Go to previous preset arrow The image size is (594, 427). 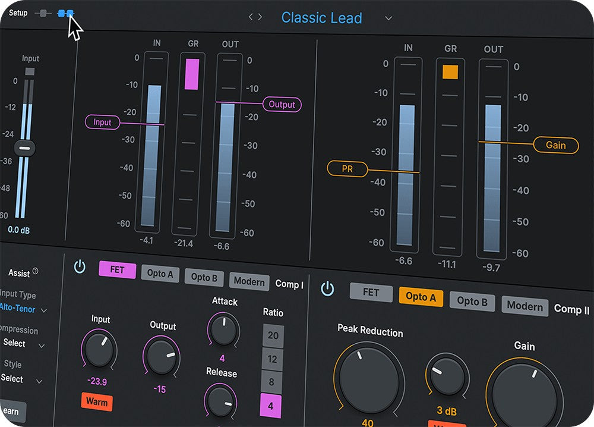(x=251, y=17)
